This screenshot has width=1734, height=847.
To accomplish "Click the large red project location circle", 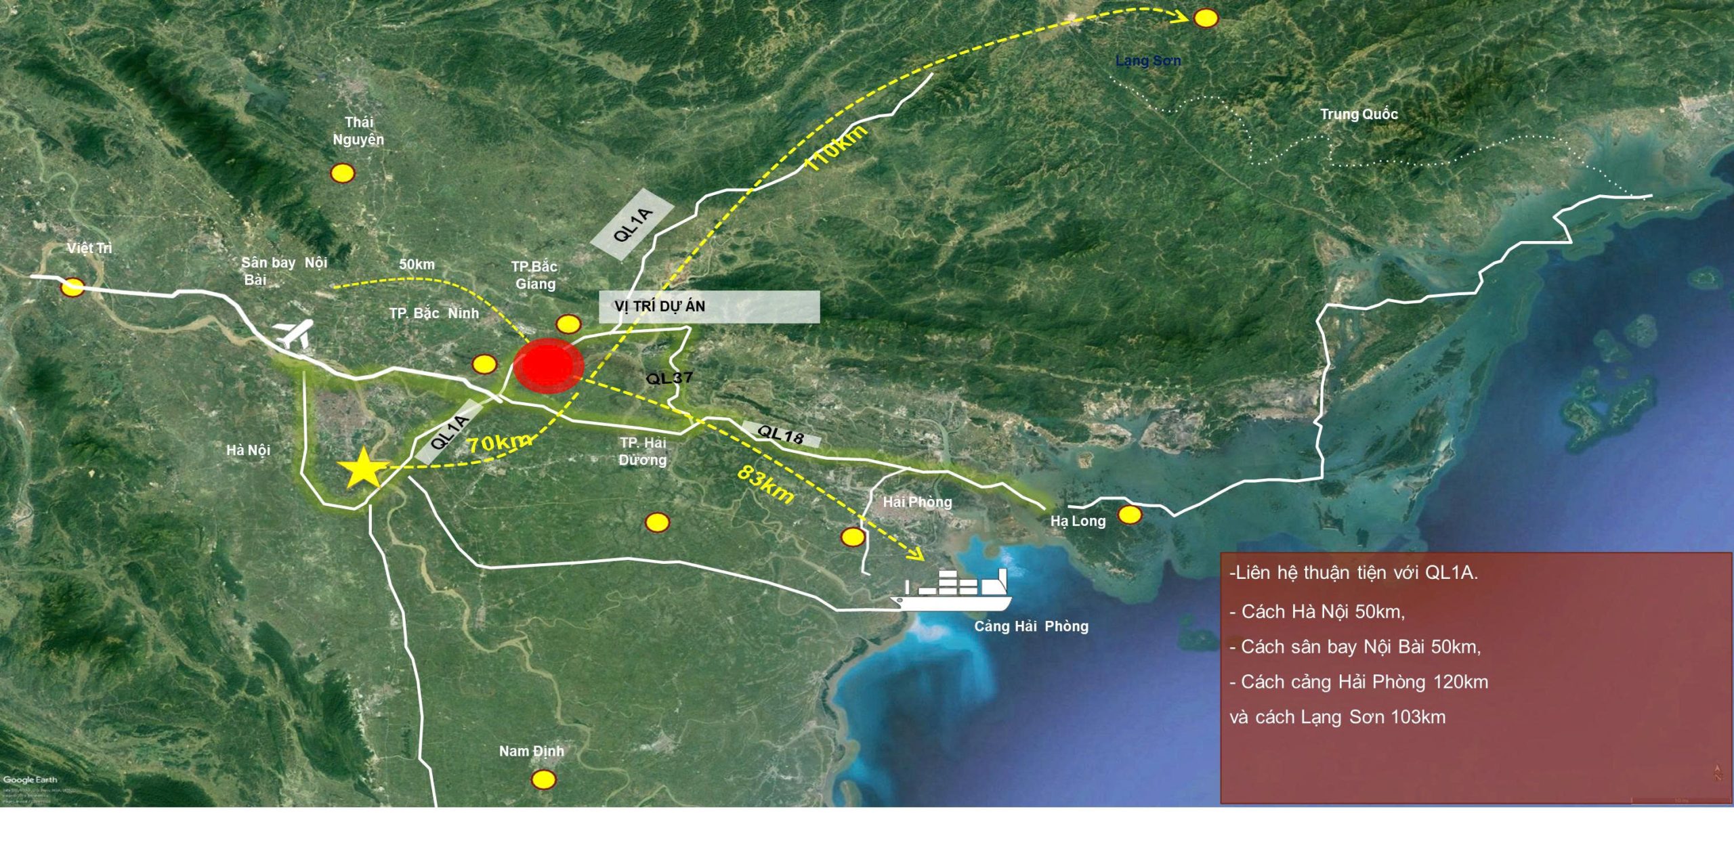I will coord(548,366).
